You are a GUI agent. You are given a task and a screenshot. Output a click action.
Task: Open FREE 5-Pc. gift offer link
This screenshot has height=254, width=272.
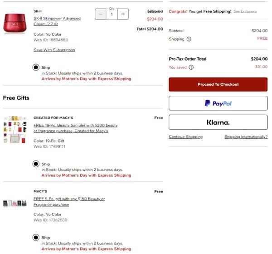click(69, 202)
